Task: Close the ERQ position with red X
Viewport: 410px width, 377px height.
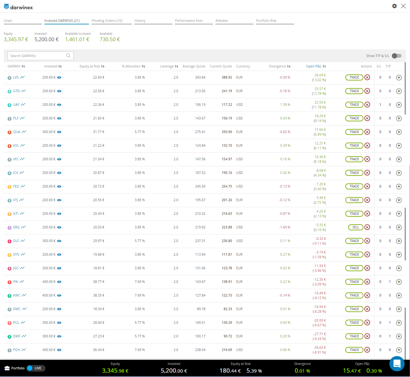Action: point(367,227)
